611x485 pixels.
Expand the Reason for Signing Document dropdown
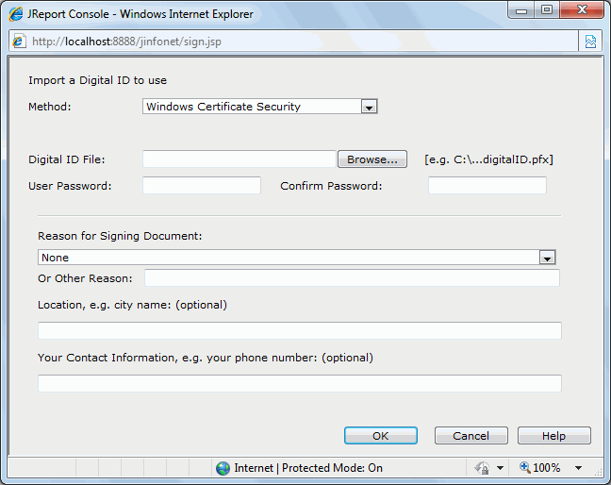[547, 258]
